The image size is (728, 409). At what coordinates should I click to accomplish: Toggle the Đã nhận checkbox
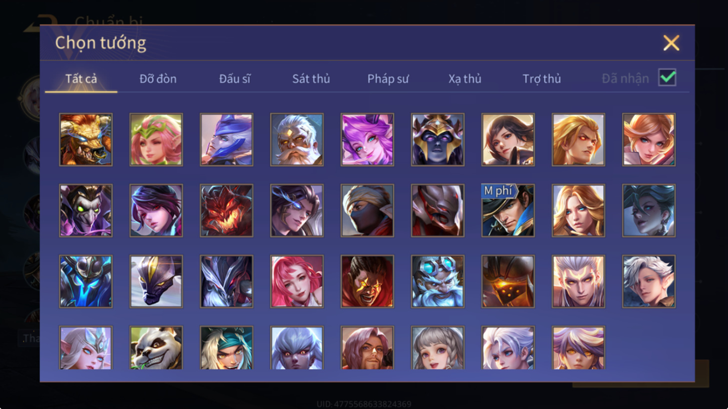[x=668, y=78]
